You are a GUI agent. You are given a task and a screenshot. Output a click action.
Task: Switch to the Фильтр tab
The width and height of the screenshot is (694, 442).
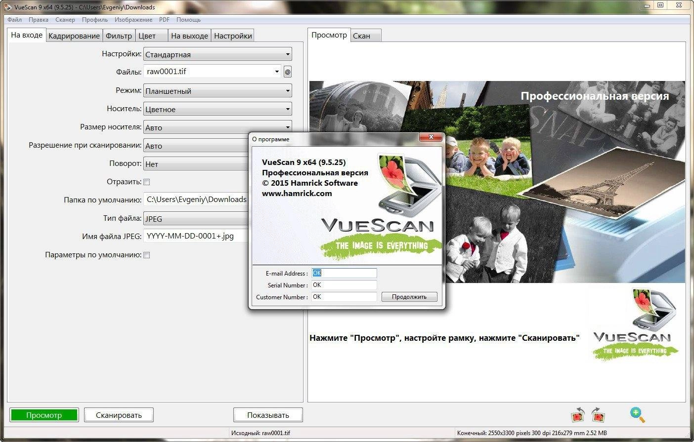click(x=119, y=36)
